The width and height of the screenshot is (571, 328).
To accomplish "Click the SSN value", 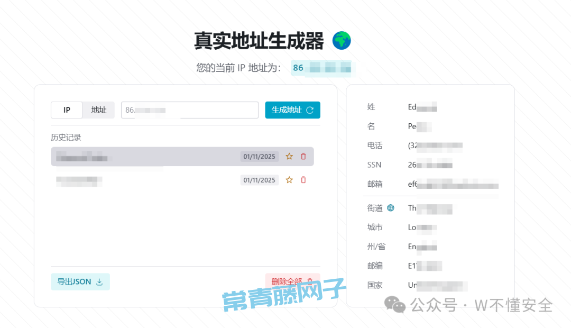I will pos(429,165).
